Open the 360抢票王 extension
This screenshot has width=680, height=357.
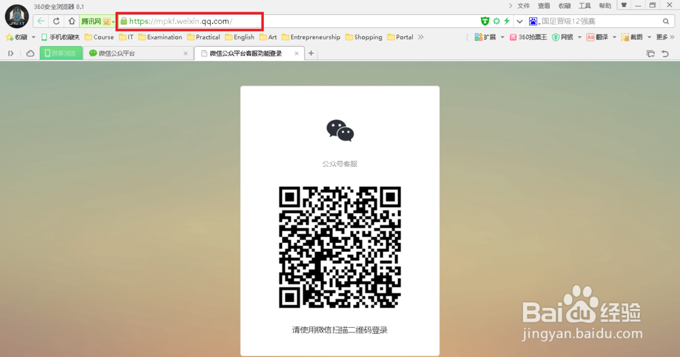(528, 37)
